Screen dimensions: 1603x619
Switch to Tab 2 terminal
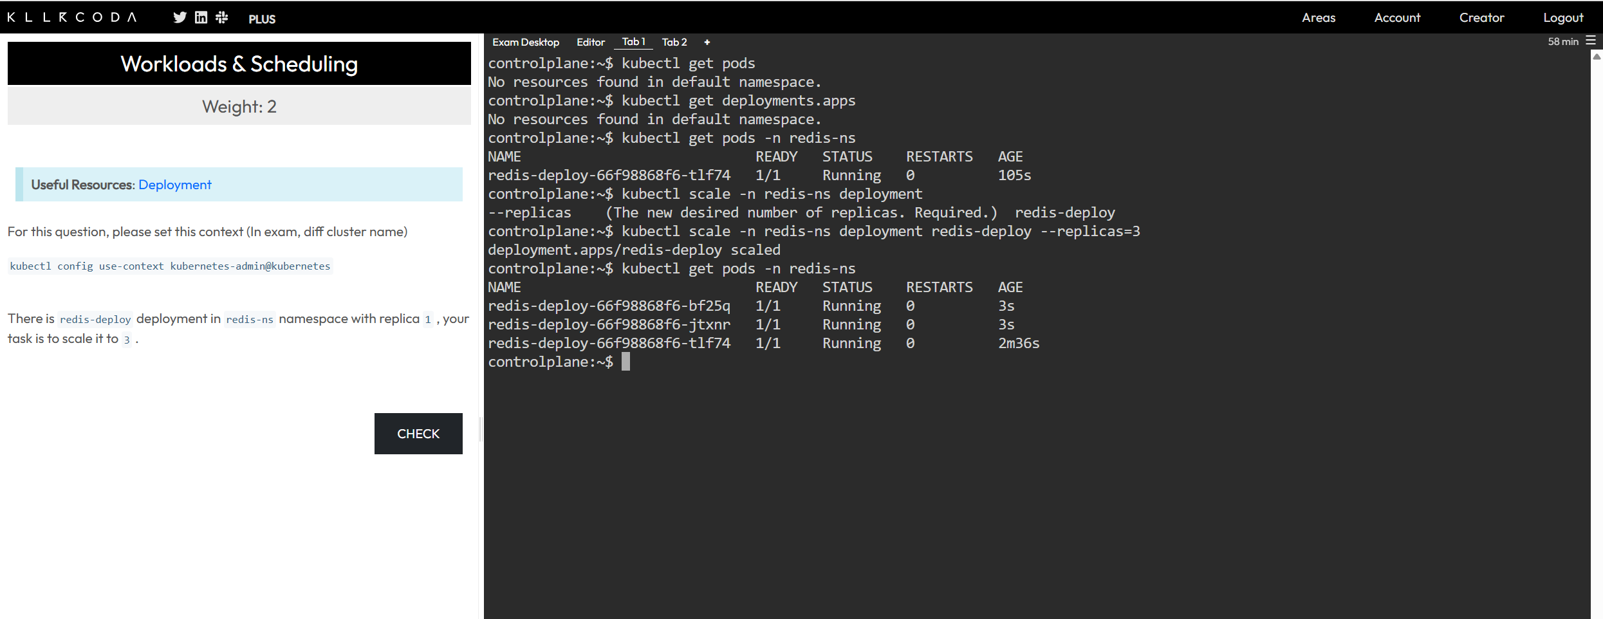click(674, 42)
